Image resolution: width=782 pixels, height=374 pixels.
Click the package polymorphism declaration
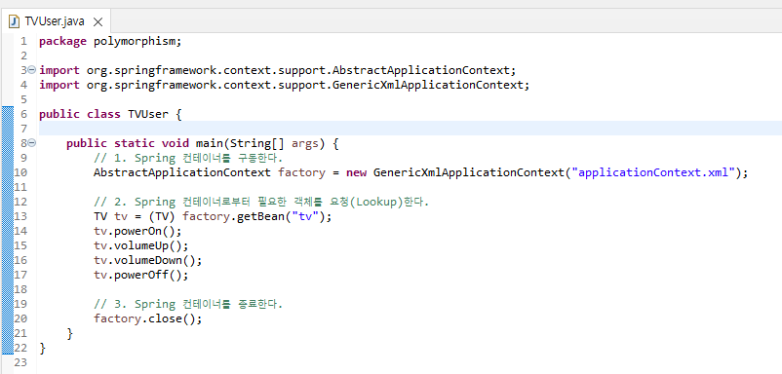coord(111,41)
